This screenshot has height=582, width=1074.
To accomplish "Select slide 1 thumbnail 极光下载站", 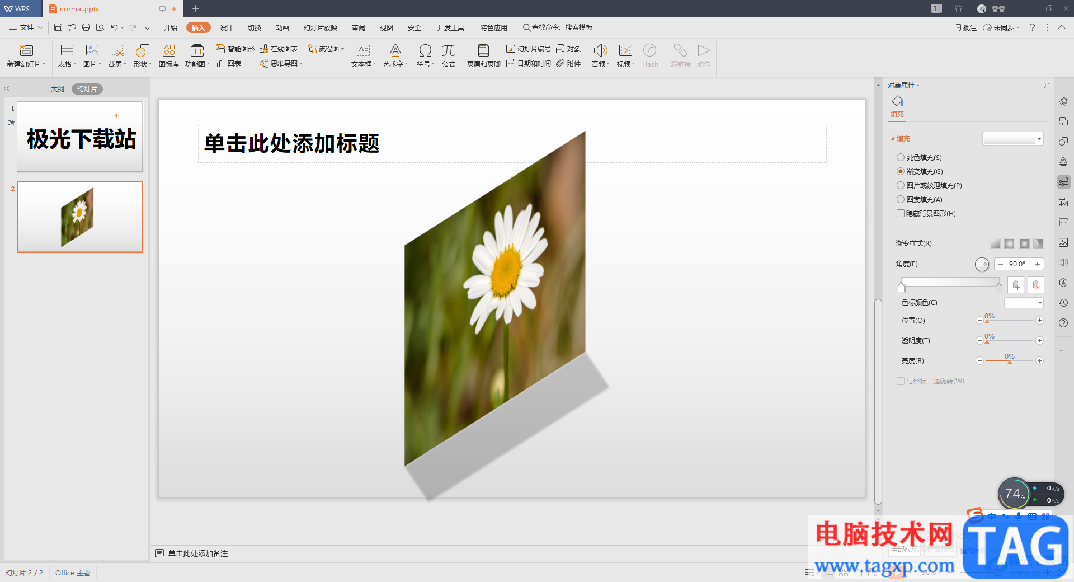I will tap(80, 137).
